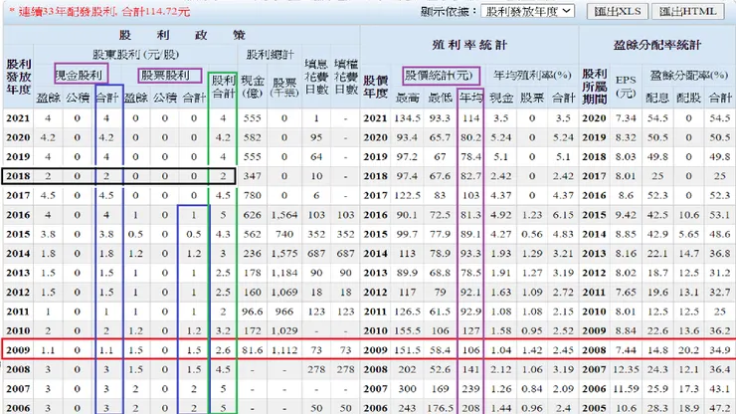Click payout total value 53.1
This screenshot has height=414, width=736.
point(719,215)
